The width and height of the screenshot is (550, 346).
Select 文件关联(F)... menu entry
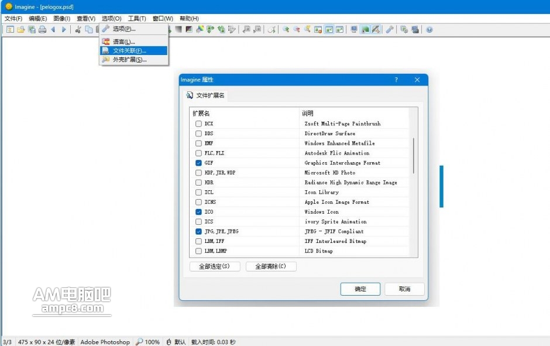(x=133, y=51)
